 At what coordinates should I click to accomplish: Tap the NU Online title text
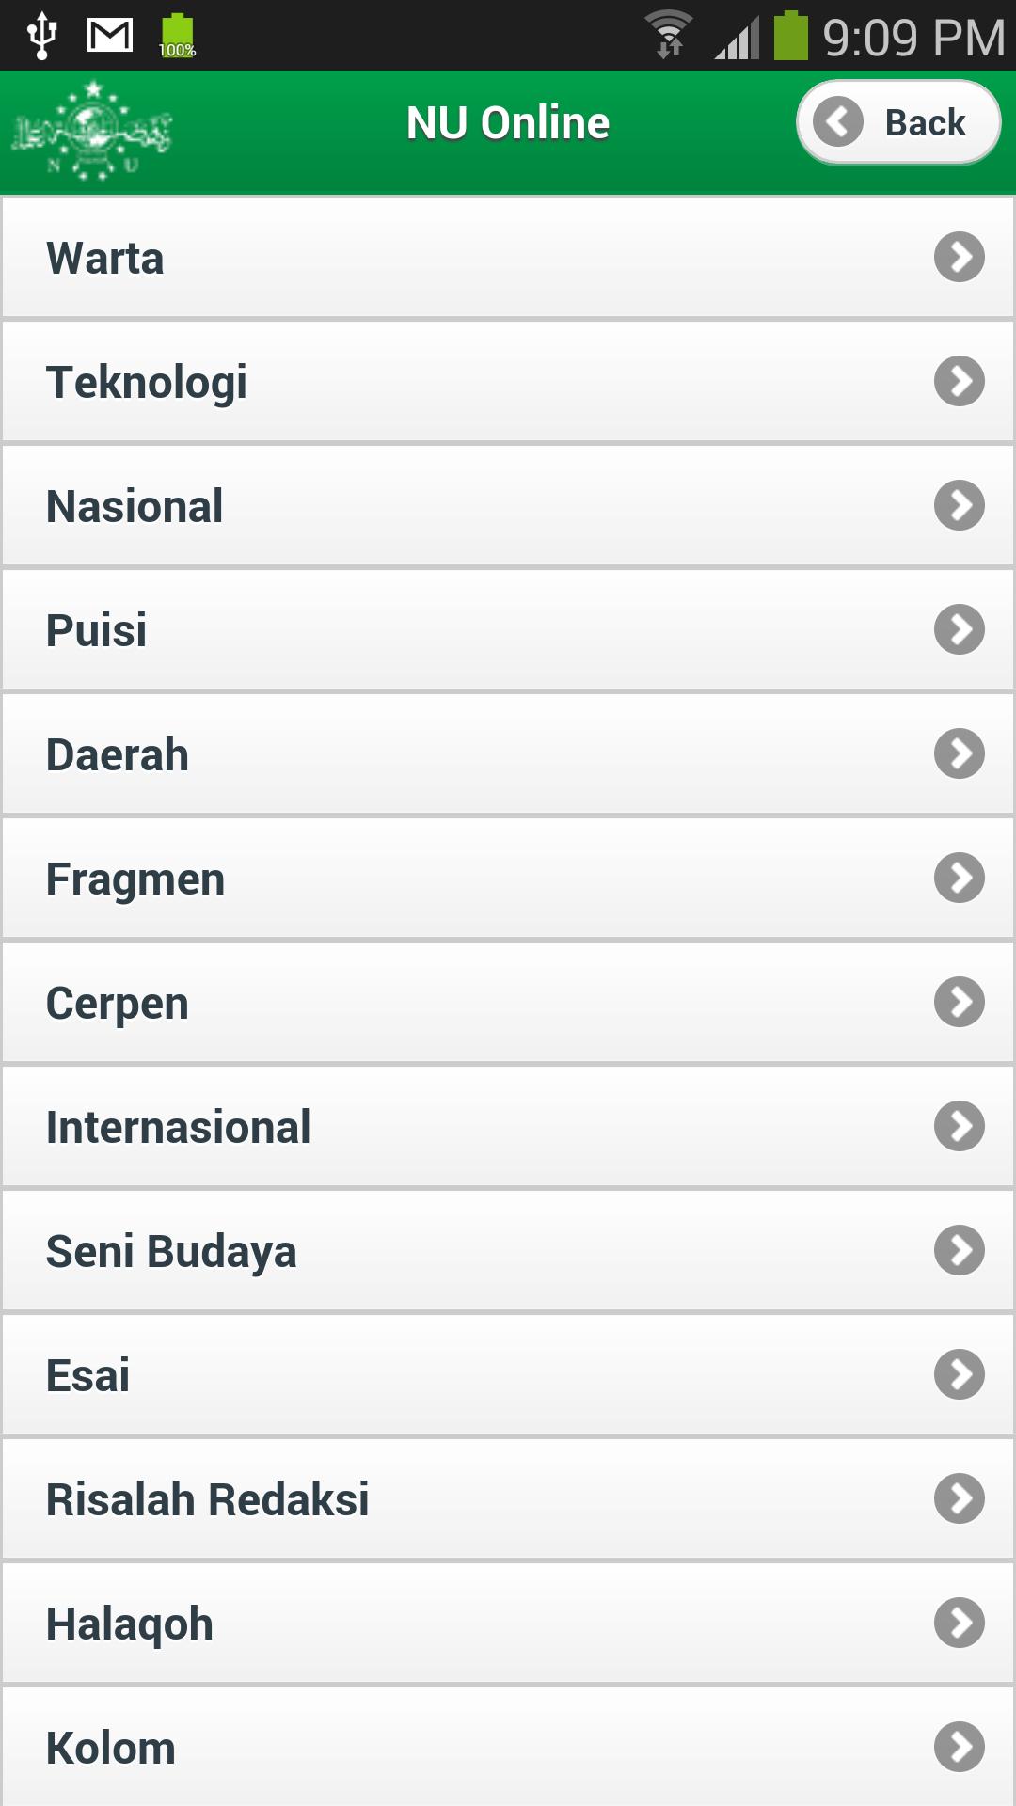click(508, 123)
